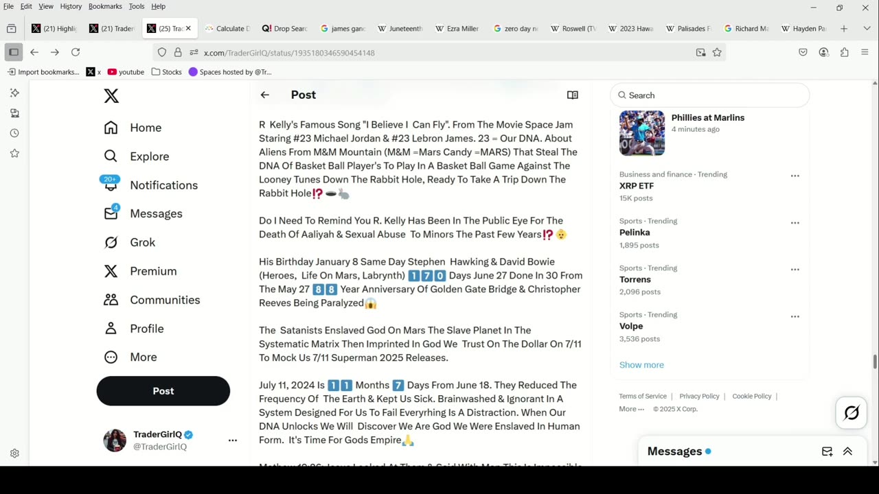Viewport: 879px width, 494px height.
Task: Open TraderGirlQ account options menu
Action: pyautogui.click(x=233, y=440)
